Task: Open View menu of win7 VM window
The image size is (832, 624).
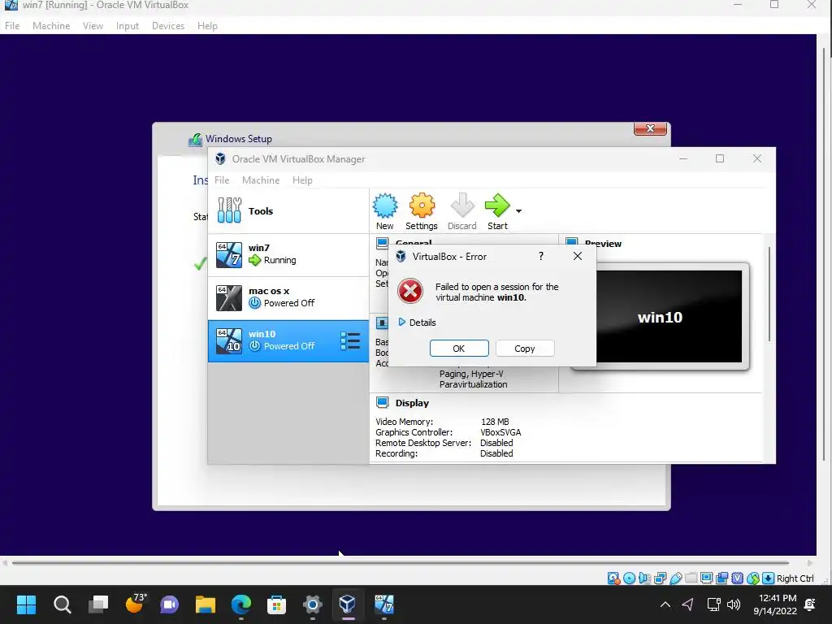Action: pyautogui.click(x=93, y=25)
